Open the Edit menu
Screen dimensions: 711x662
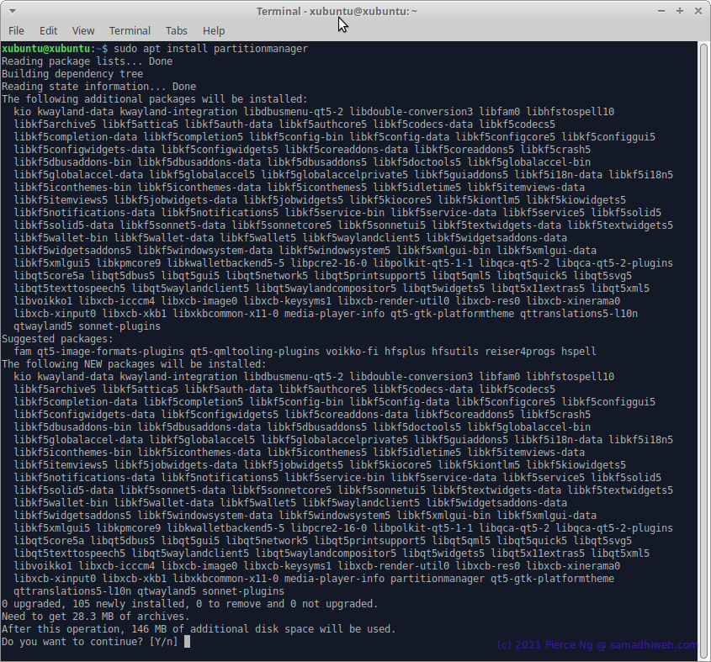pyautogui.click(x=48, y=31)
